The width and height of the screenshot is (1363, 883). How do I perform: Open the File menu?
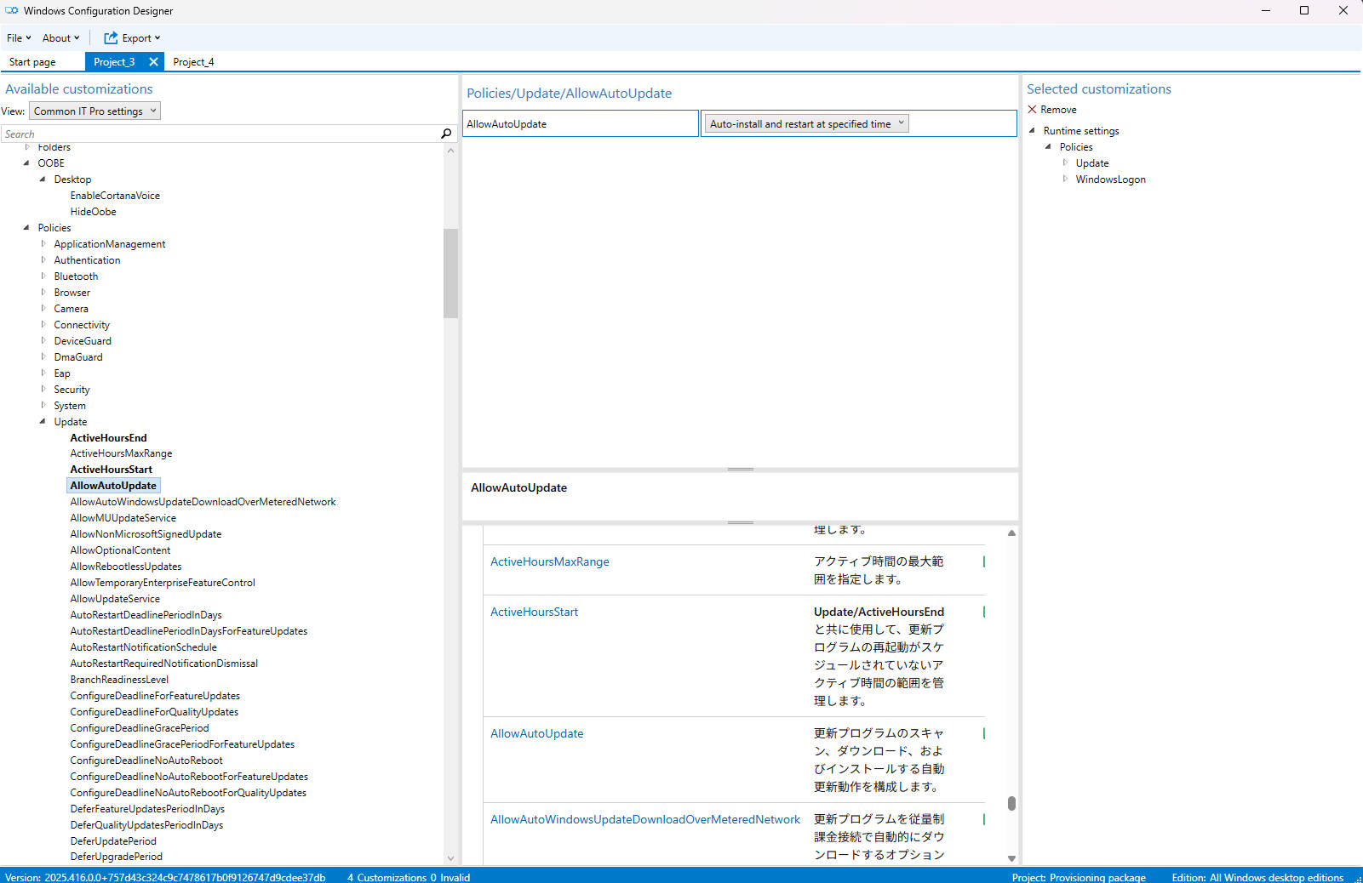18,38
